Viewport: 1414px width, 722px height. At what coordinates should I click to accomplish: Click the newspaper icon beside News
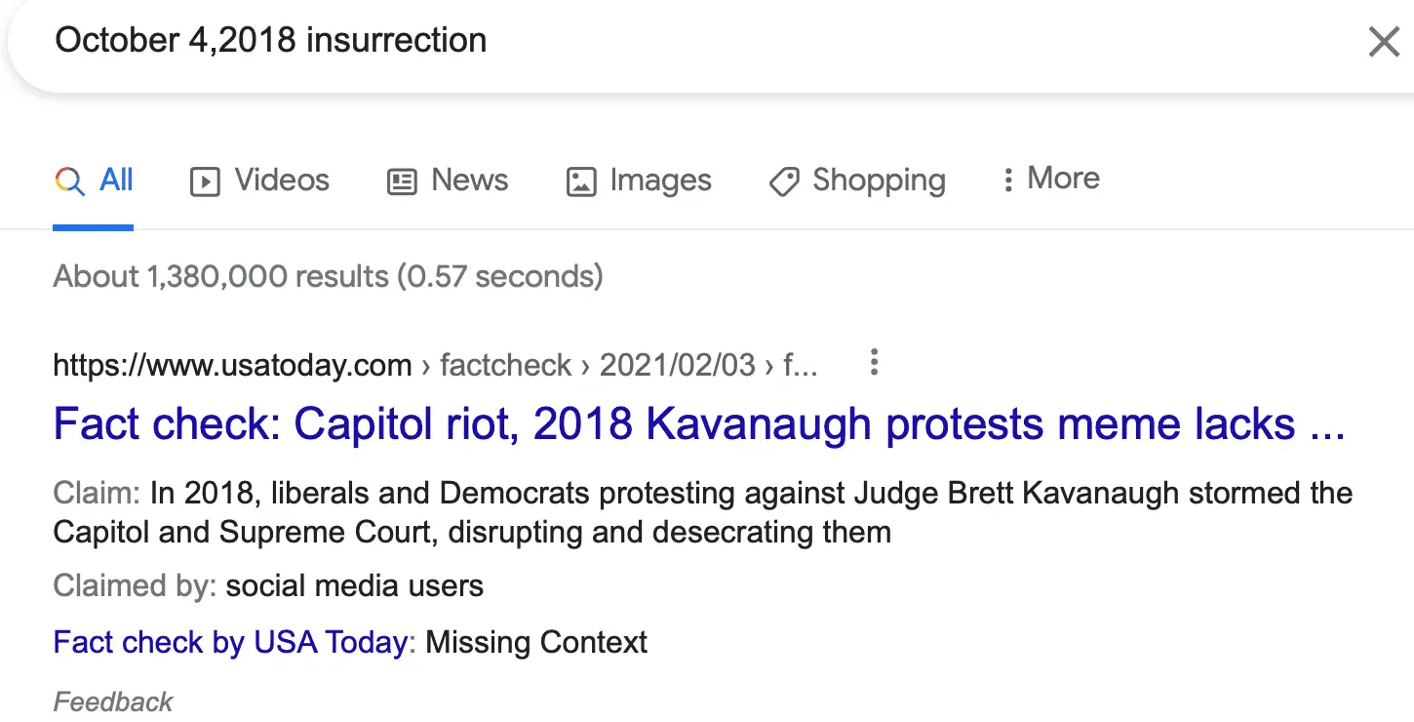402,181
